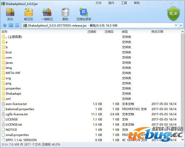Click the 删除 (Delete) trash icon
Screen dimensions: 185x148
point(65,12)
